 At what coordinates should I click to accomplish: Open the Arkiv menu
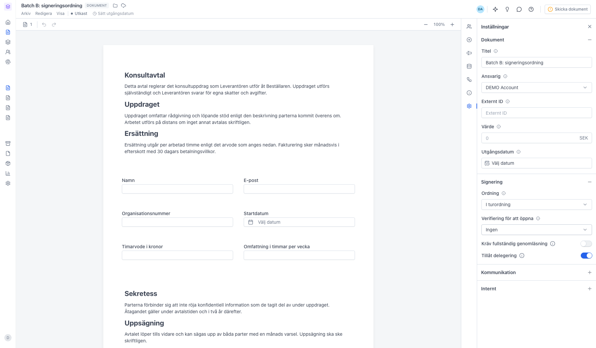click(x=26, y=14)
